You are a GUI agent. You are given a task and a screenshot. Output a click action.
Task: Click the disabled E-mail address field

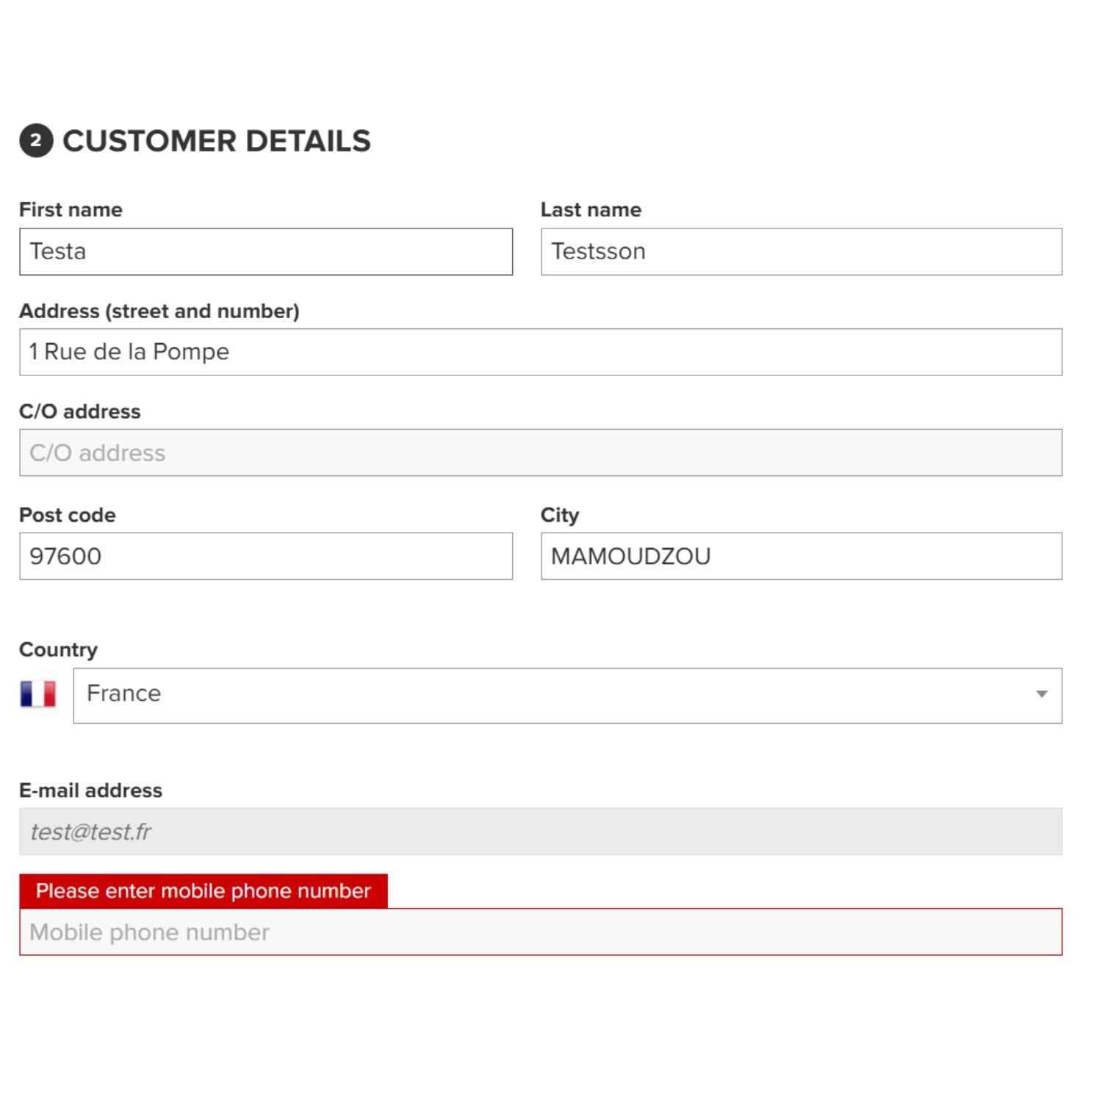[x=541, y=832]
